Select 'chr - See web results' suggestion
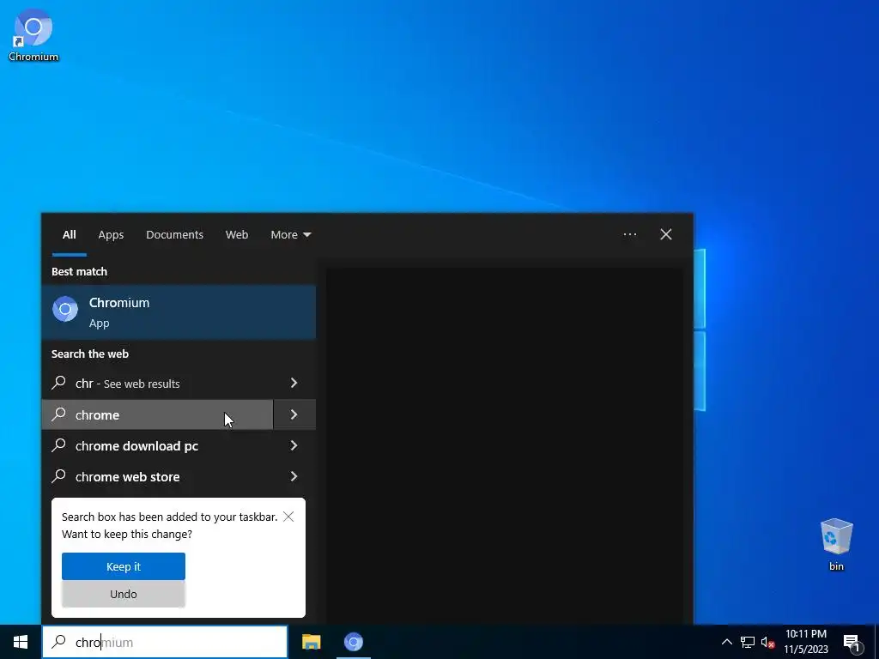 (x=158, y=384)
